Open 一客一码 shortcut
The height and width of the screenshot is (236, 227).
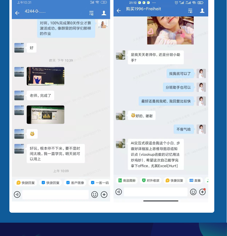pos(100,183)
